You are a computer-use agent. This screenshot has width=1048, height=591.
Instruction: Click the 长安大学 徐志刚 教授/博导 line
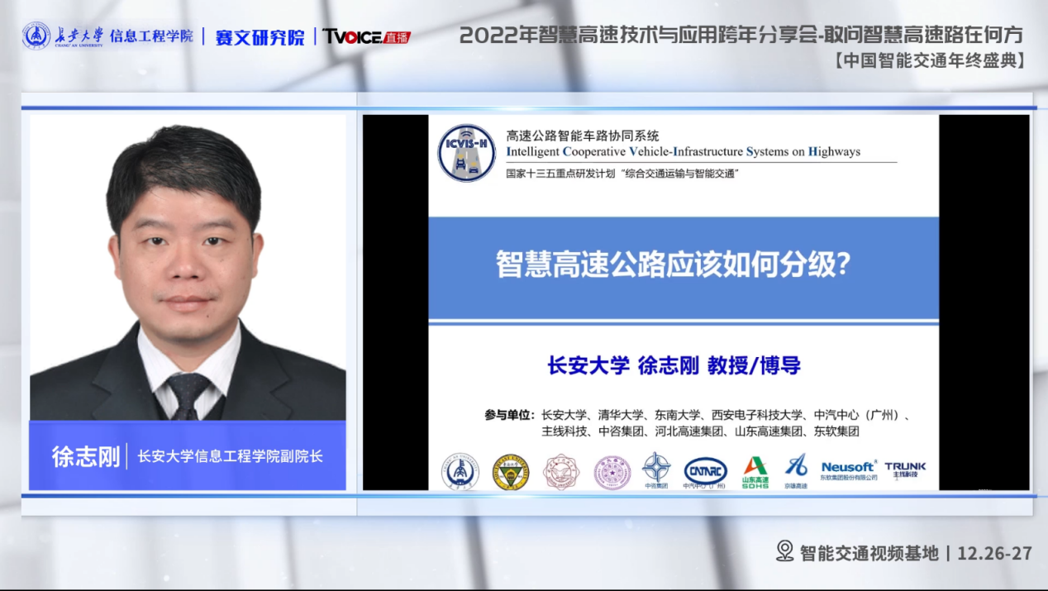(674, 365)
